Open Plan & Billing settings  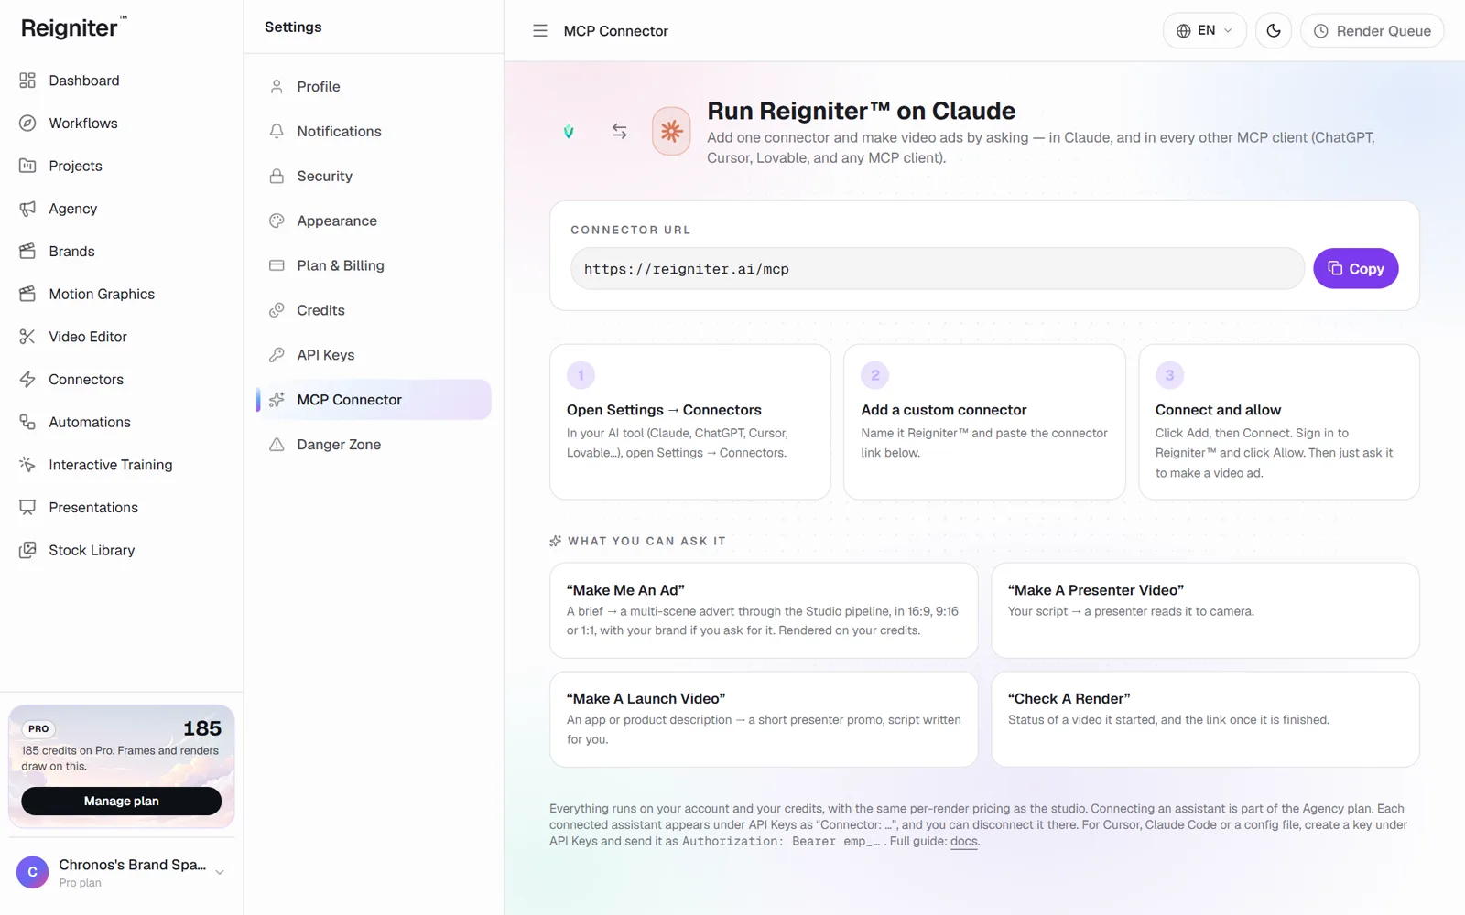[374, 265]
